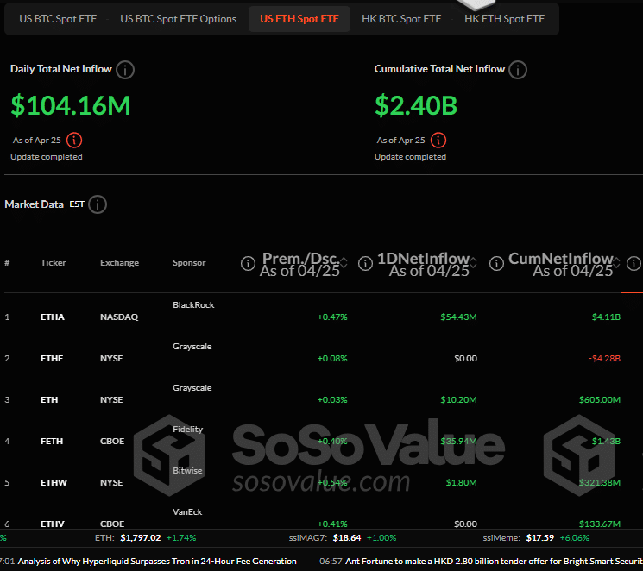Switch to the US BTC Spot ETF tab
Viewport: 643px width, 571px height.
pos(56,19)
